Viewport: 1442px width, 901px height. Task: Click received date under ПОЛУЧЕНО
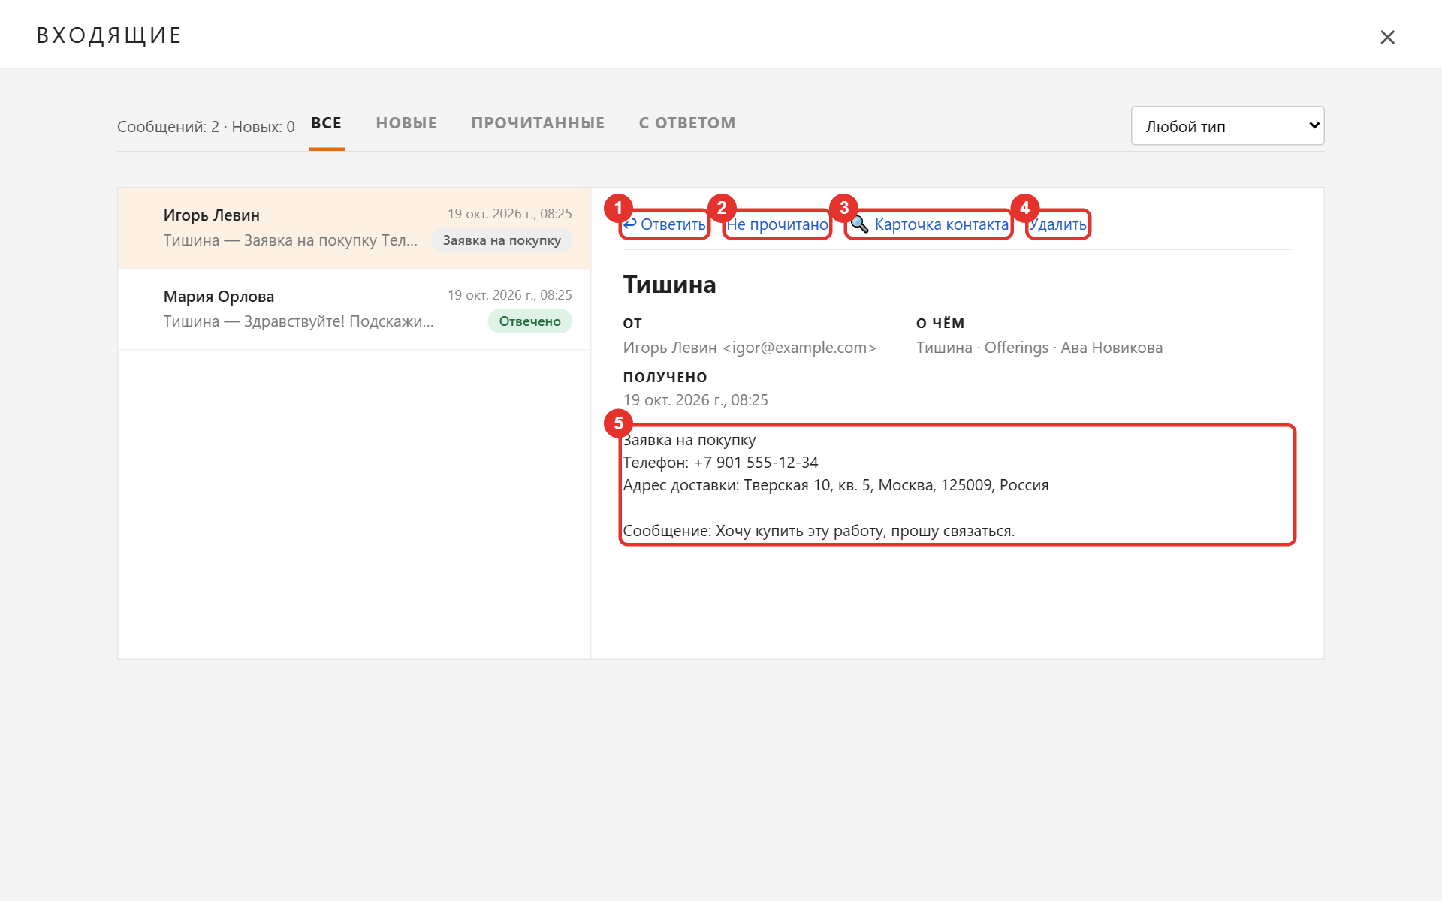[695, 400]
